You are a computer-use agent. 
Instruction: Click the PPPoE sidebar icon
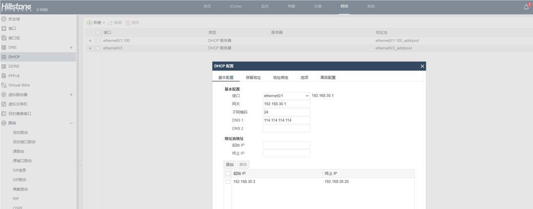[4, 75]
